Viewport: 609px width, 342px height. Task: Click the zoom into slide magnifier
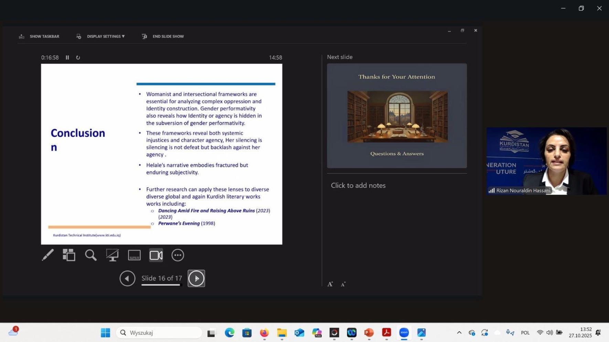click(91, 255)
